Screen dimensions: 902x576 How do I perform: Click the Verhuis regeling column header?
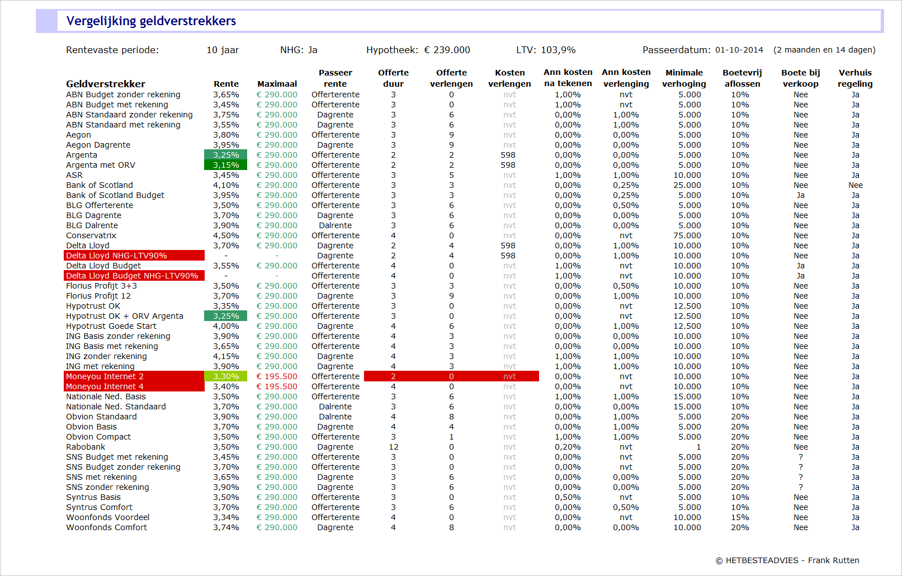point(854,78)
